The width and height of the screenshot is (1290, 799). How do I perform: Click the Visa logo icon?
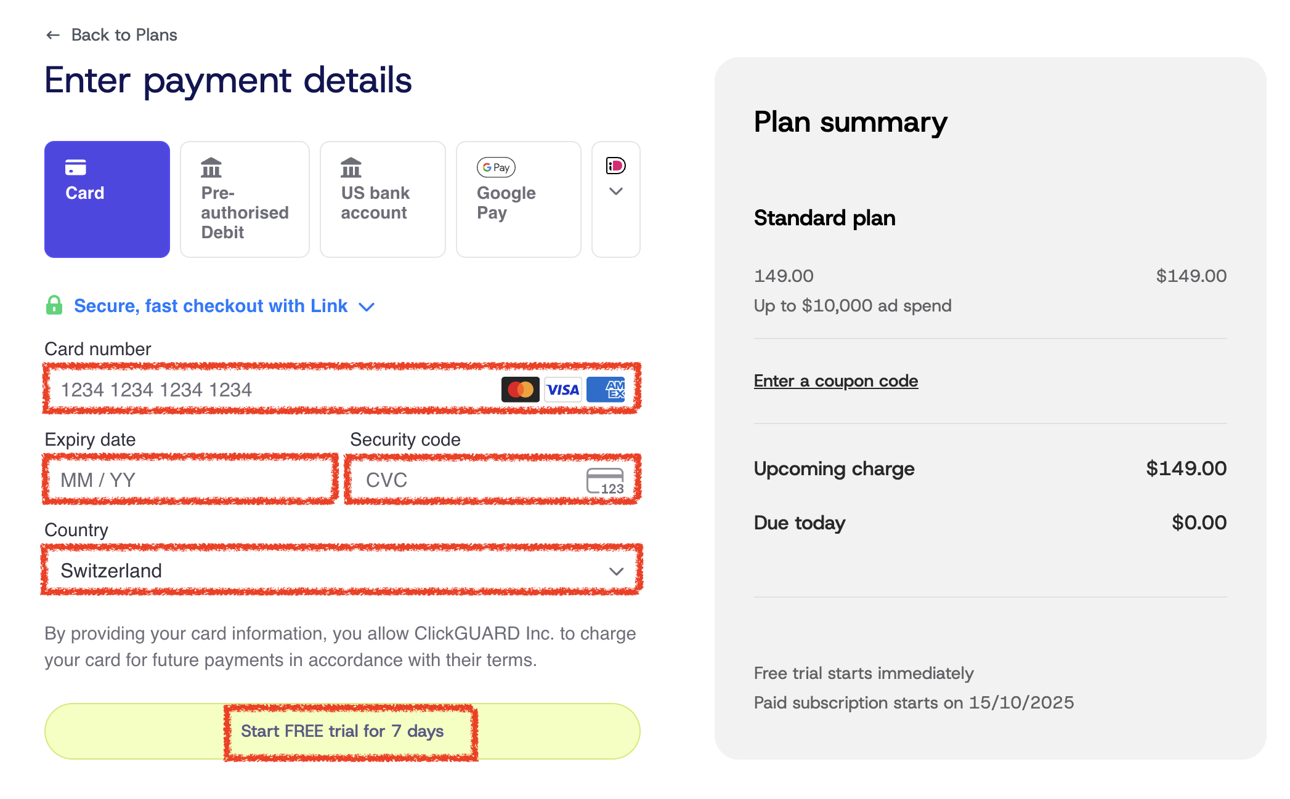point(563,390)
